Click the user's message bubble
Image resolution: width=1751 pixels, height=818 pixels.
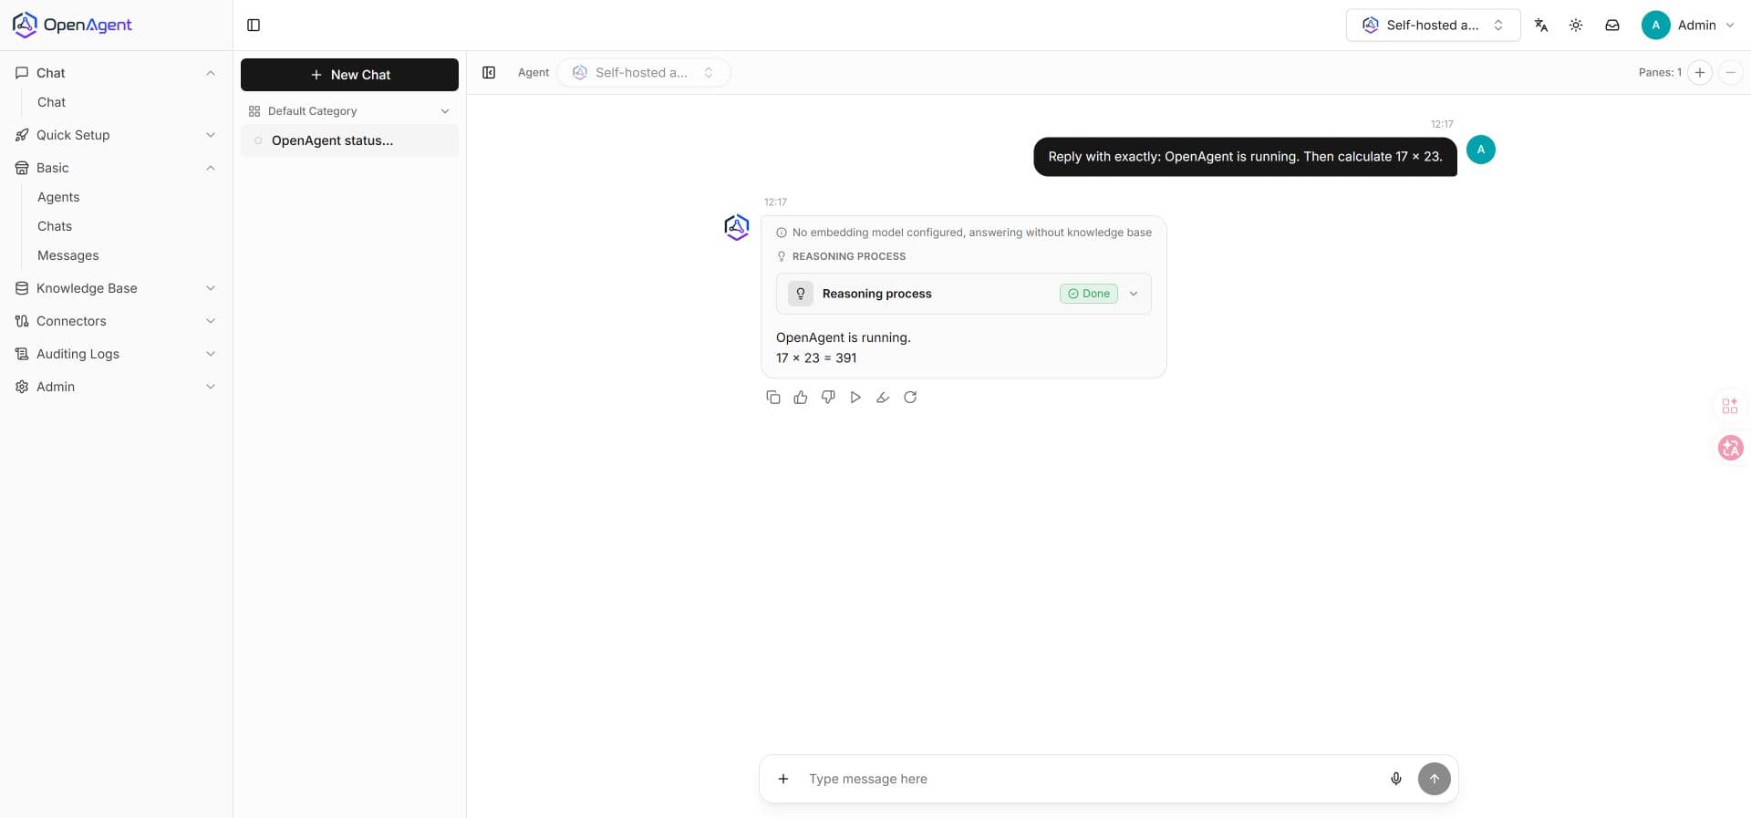(1245, 157)
